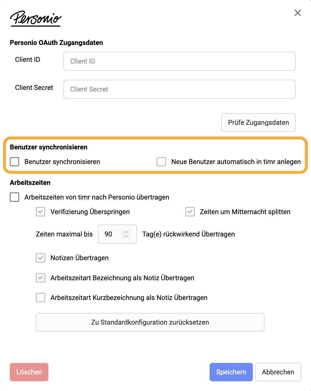Decrease the retroactive days stepper value
This screenshot has height=391, width=311.
(x=126, y=236)
